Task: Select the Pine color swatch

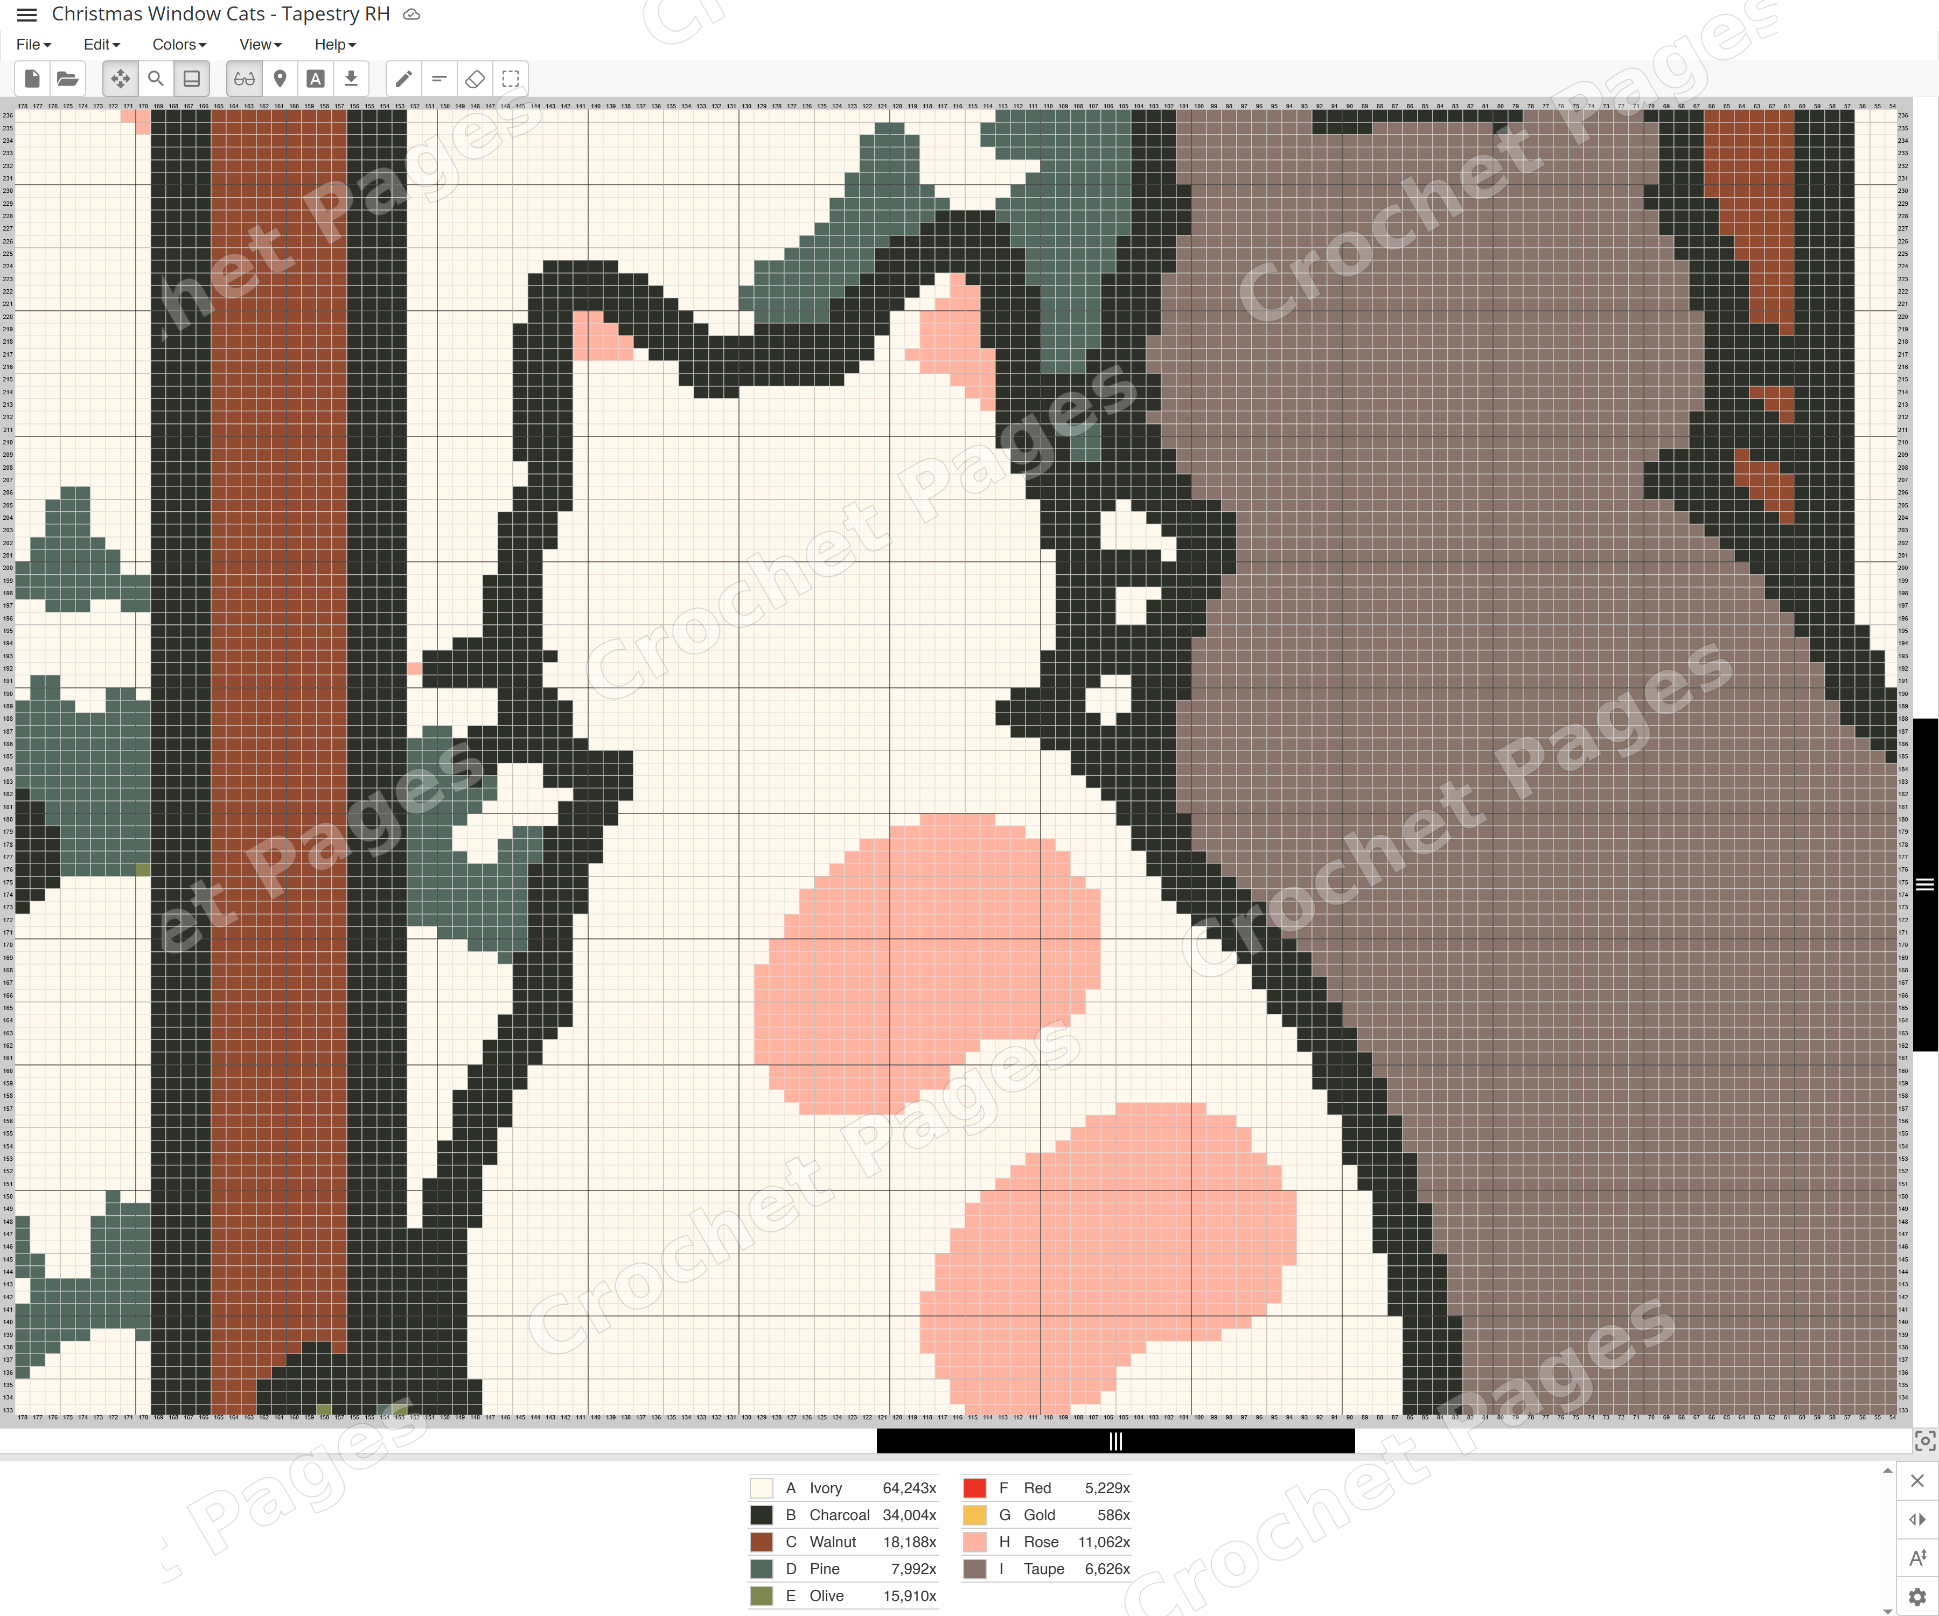Action: pos(762,1569)
